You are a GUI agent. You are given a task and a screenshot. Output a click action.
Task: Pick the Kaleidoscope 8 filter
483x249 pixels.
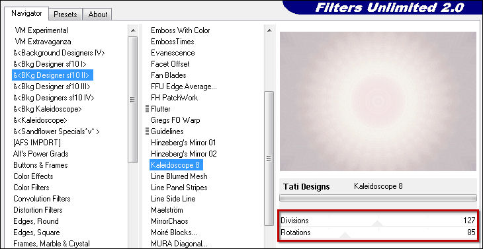click(x=176, y=165)
